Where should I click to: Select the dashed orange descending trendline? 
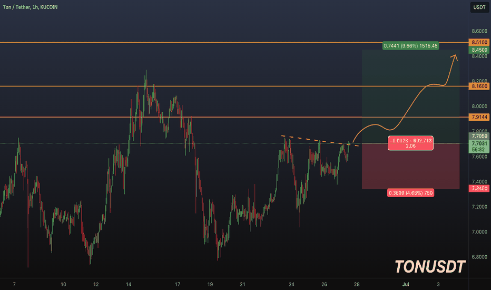pos(320,141)
